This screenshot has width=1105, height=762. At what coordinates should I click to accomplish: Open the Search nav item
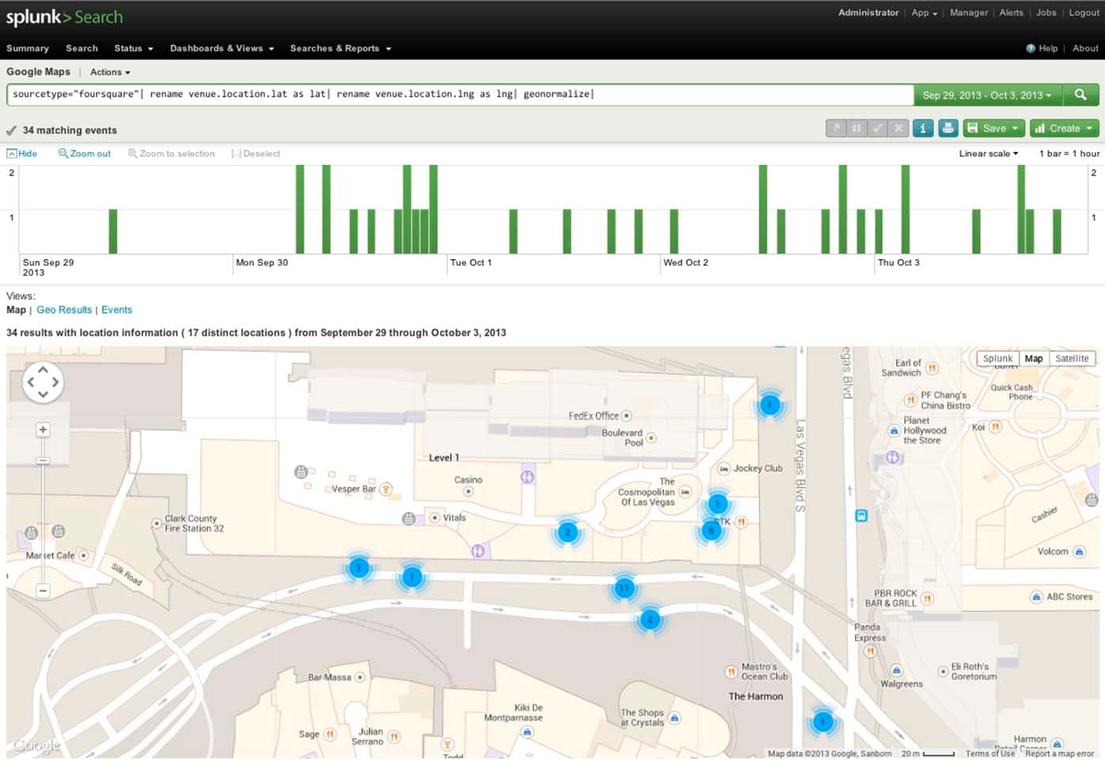pyautogui.click(x=82, y=48)
